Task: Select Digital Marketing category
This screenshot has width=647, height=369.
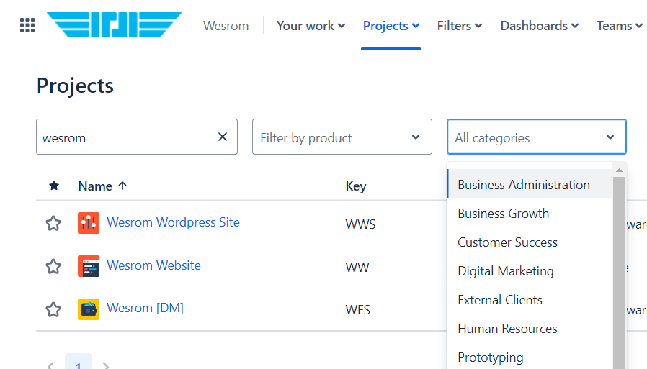Action: pos(530,271)
